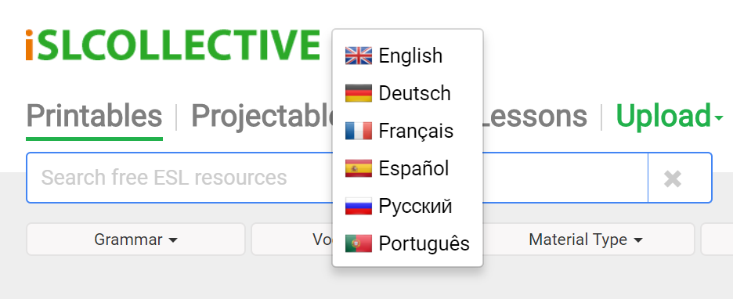
Task: Switch language to Français
Action: pos(407,131)
